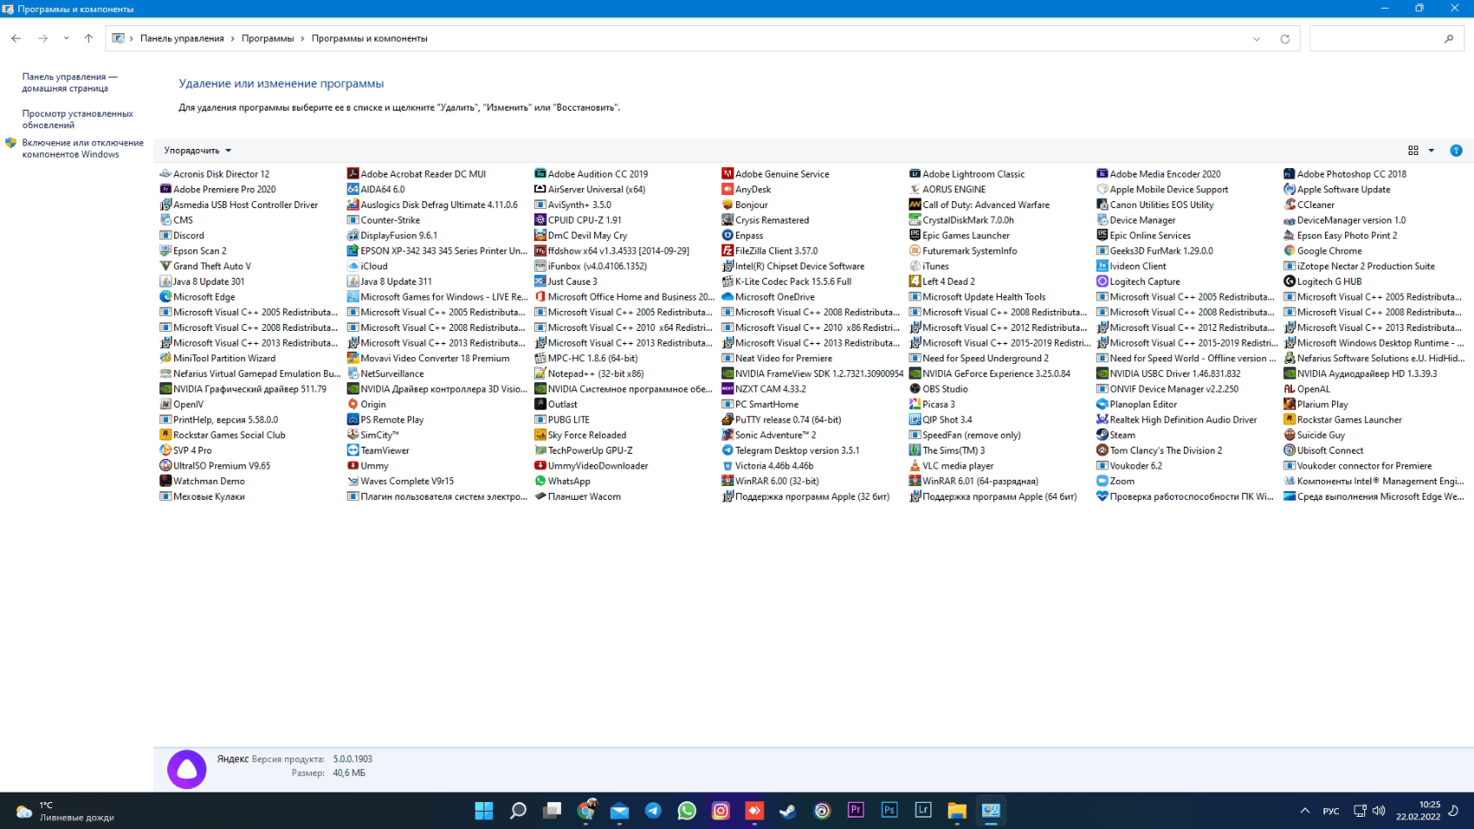Open Включение или отключение компонентов Windows
This screenshot has width=1474, height=829.
tap(83, 148)
